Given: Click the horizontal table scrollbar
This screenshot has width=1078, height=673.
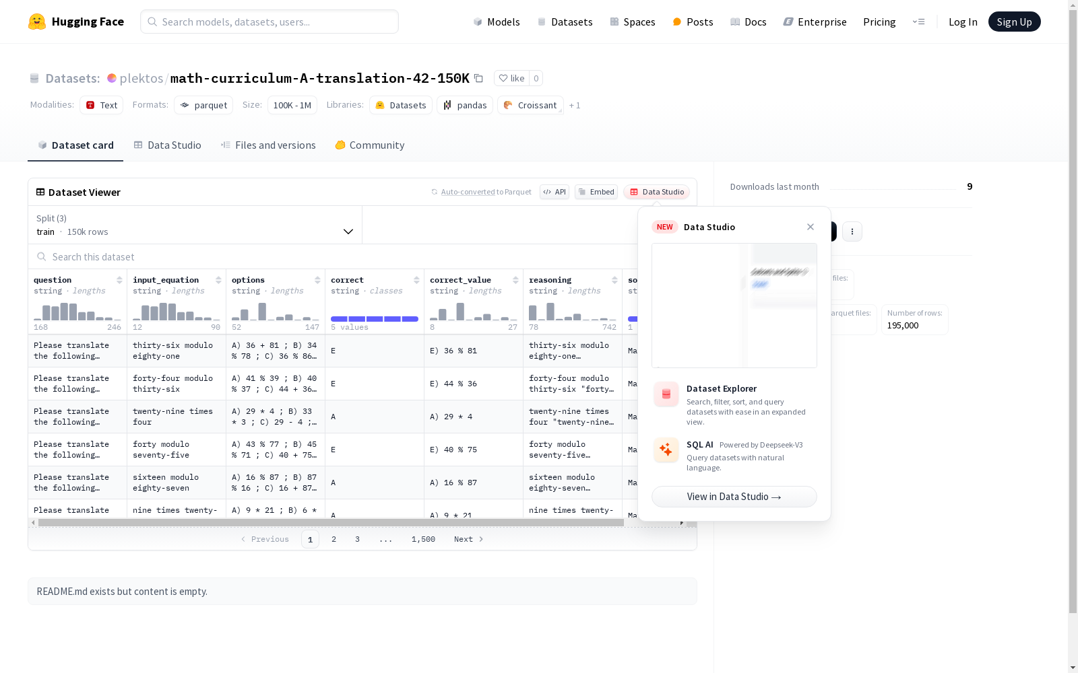Looking at the screenshot, I should tap(331, 522).
